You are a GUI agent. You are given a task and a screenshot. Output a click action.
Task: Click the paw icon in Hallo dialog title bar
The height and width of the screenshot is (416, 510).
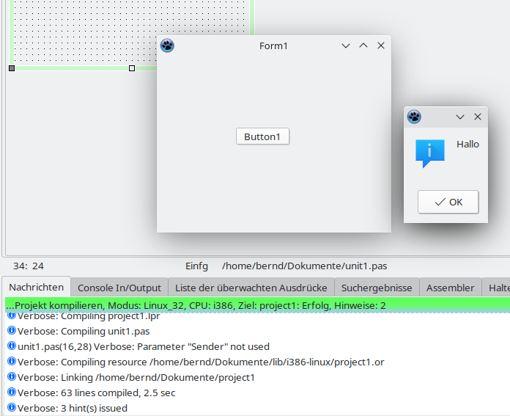click(x=414, y=117)
